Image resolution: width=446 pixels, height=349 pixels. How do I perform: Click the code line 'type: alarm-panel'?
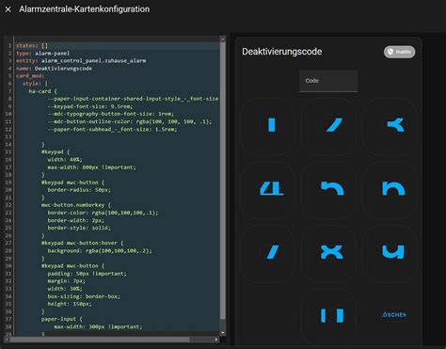[43, 53]
